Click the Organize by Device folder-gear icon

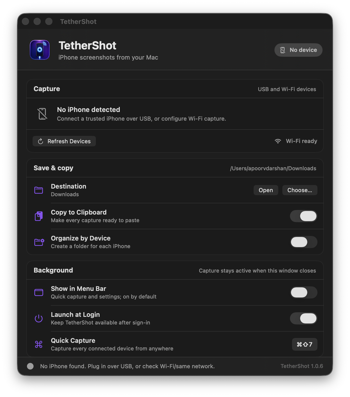[39, 242]
